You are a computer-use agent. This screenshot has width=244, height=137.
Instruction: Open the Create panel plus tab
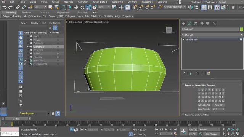(x=183, y=24)
